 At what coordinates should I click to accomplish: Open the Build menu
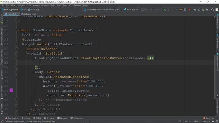[x=53, y=5]
